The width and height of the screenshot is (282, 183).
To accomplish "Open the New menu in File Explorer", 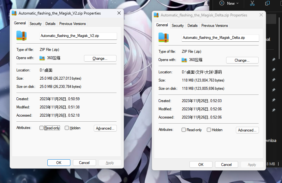I will 229,3.
